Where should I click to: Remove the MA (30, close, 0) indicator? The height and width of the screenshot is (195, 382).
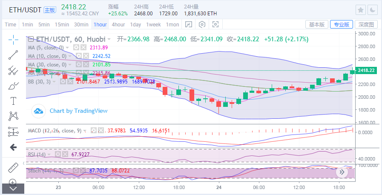[x=86, y=65]
